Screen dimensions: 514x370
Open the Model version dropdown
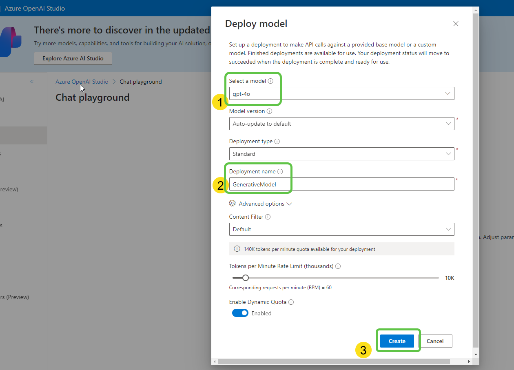[x=449, y=124]
